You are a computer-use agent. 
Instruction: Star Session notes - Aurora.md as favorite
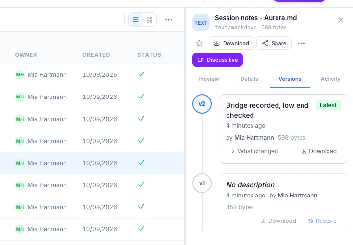[199, 43]
